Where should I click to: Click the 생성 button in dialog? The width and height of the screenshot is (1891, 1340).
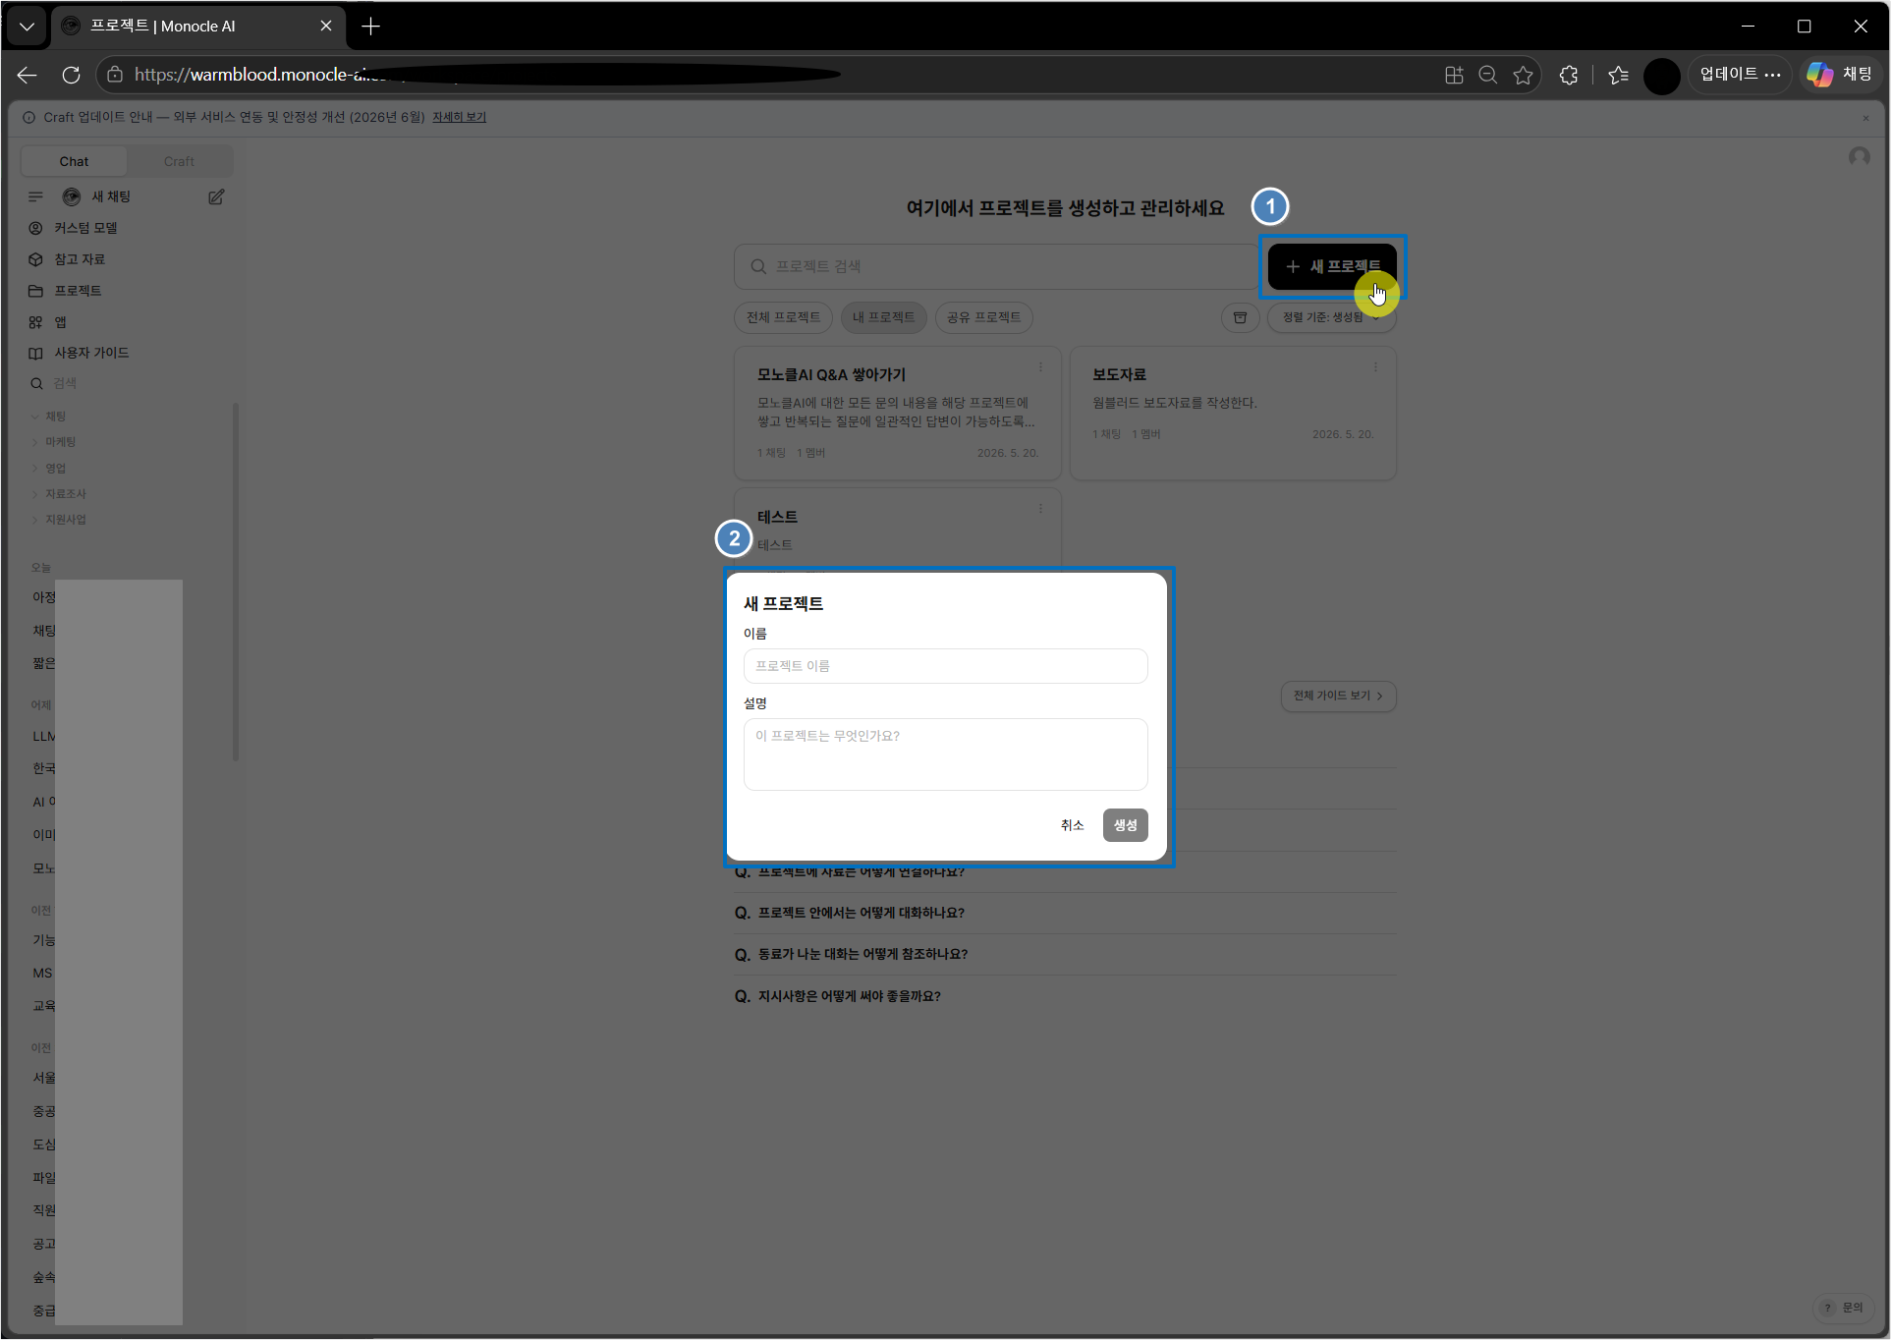(x=1125, y=825)
